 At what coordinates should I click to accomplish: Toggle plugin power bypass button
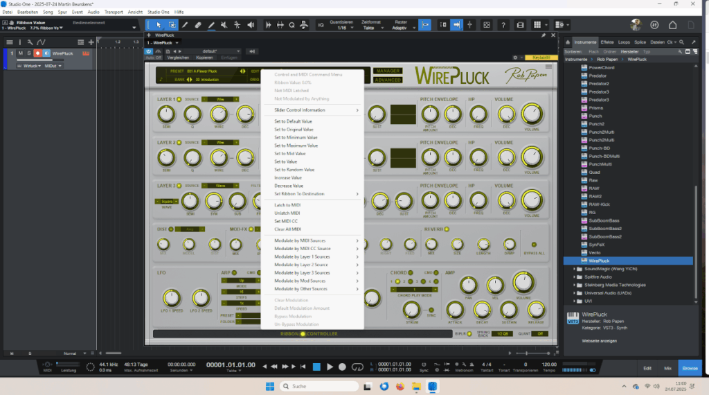point(148,51)
